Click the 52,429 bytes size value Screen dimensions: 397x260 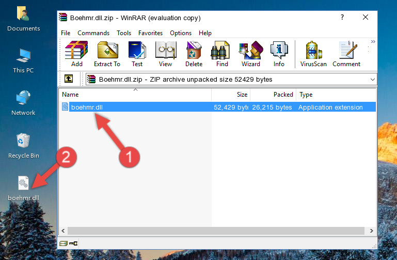(x=231, y=107)
